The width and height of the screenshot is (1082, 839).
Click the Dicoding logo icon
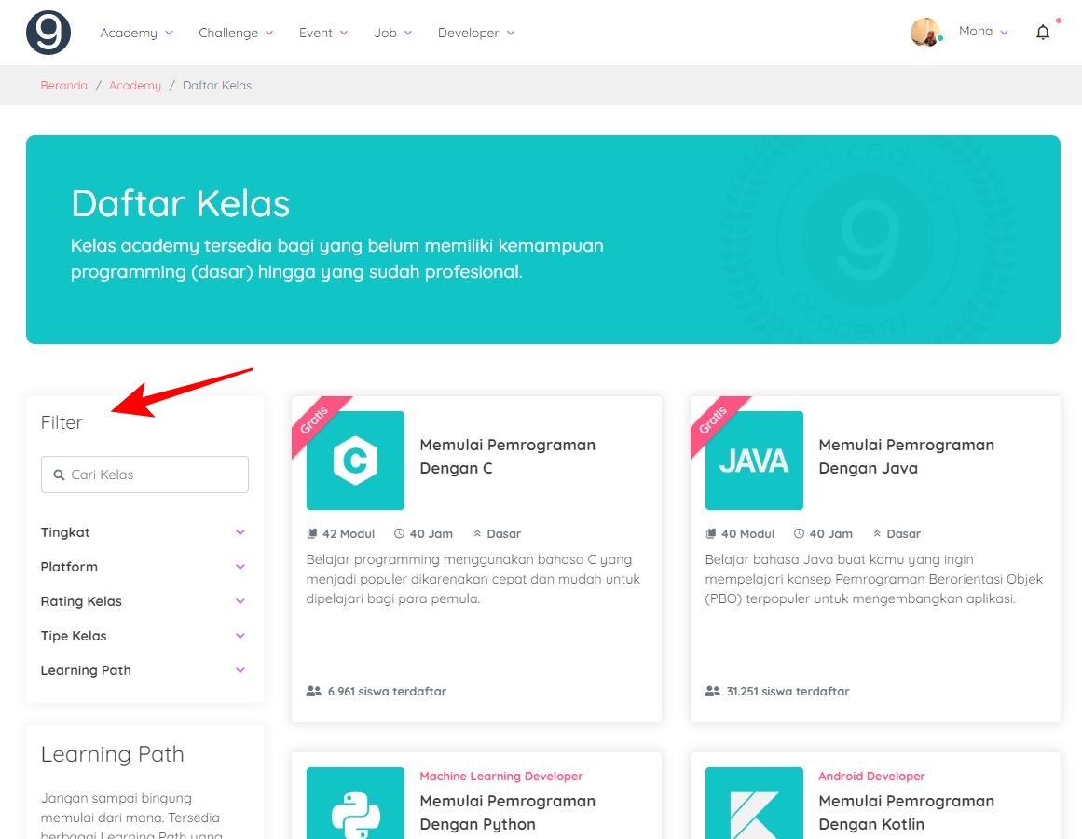(x=48, y=32)
